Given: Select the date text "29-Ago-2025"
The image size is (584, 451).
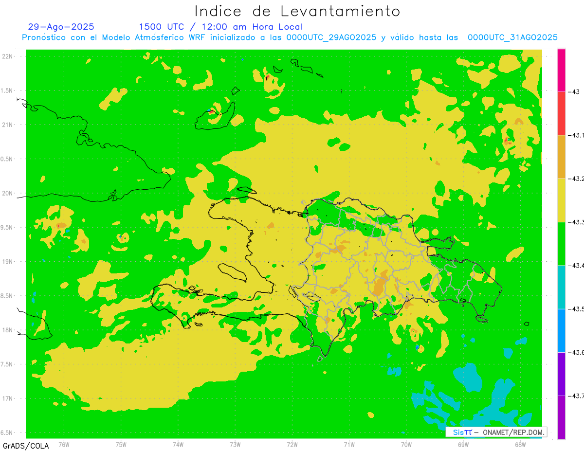Looking at the screenshot, I should point(61,27).
